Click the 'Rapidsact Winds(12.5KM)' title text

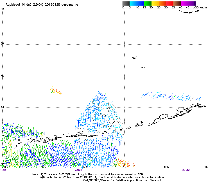click(24, 5)
